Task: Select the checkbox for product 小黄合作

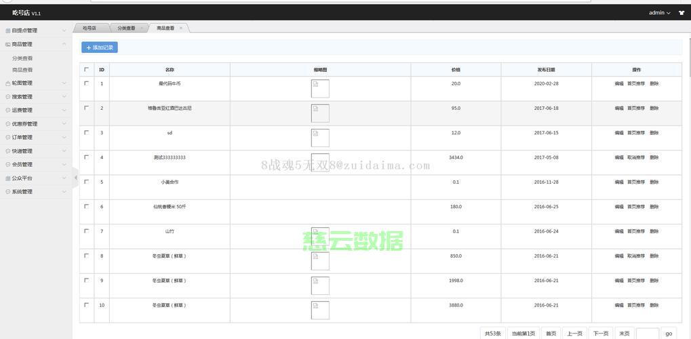Action: [86, 182]
